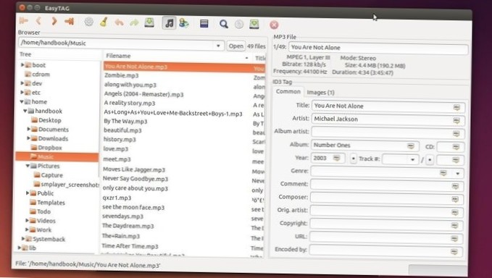
Task: Expand the Videos folder
Action: [x=28, y=220]
